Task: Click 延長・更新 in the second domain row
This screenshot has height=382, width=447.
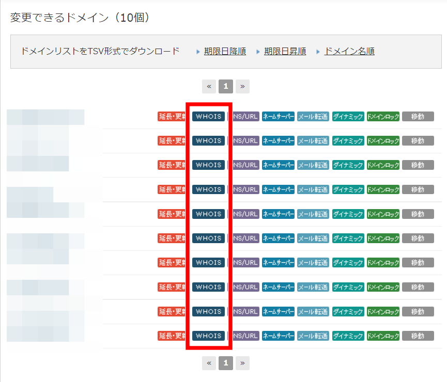Action: (x=172, y=141)
